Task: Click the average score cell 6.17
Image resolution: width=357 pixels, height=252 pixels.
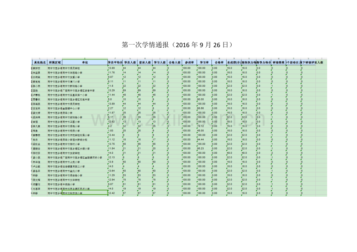Action: click(x=115, y=117)
